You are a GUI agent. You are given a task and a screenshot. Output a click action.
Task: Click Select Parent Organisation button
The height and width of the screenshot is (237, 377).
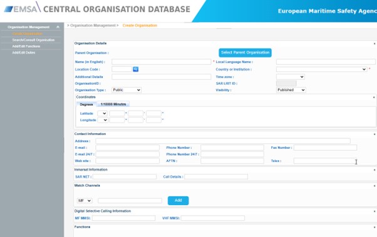[245, 53]
